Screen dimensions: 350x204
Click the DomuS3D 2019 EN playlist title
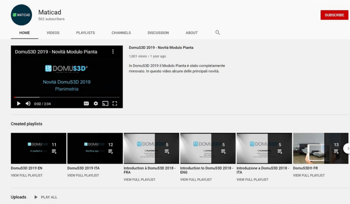coord(27,168)
